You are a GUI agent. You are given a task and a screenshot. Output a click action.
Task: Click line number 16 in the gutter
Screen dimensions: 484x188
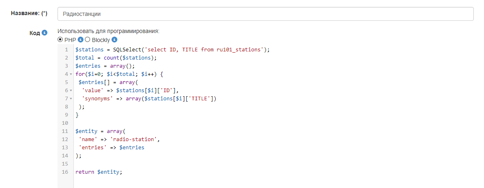point(65,172)
